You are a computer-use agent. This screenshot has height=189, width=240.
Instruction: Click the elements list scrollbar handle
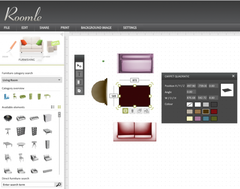click(x=60, y=114)
